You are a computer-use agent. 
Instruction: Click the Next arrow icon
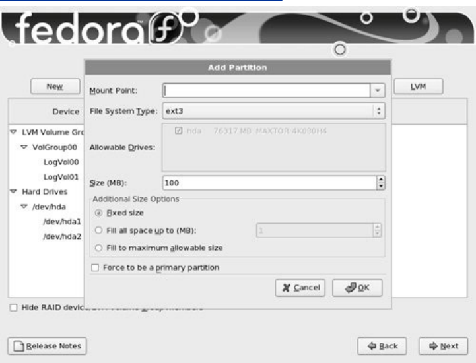434,346
